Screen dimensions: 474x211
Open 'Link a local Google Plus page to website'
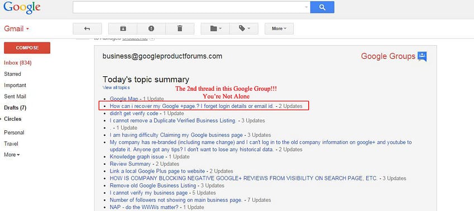point(157,171)
